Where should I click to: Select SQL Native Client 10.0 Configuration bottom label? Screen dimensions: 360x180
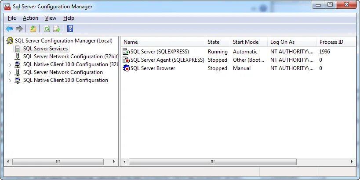pyautogui.click(x=65, y=80)
